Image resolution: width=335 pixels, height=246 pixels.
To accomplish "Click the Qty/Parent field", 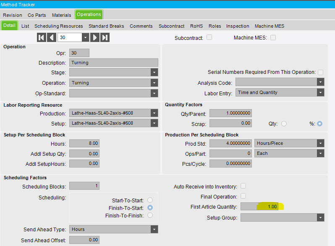I will 230,113.
